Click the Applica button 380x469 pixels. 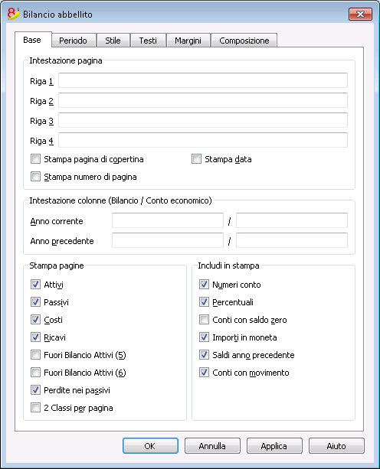[x=274, y=446]
